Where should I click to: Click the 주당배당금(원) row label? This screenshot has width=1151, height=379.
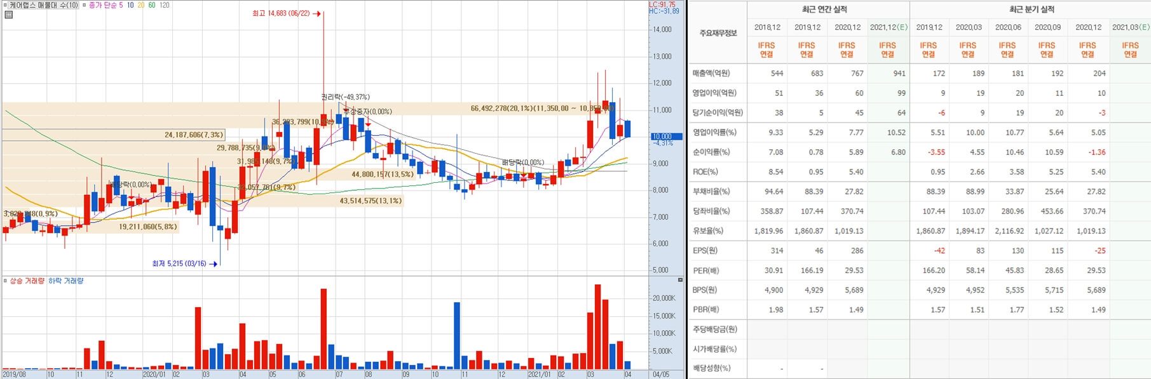[714, 329]
